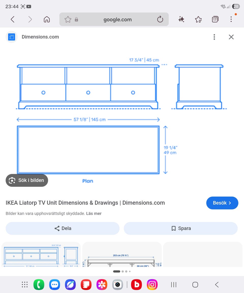Tap the browser forward arrow

(x=30, y=19)
